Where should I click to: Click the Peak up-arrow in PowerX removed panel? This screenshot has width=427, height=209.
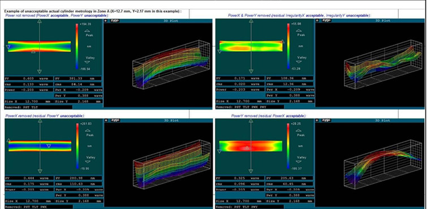[x=88, y=131]
